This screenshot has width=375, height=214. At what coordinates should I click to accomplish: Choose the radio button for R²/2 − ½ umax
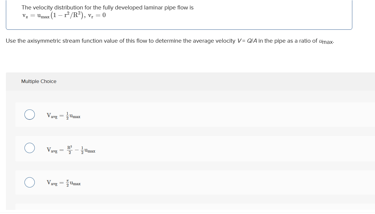29,148
